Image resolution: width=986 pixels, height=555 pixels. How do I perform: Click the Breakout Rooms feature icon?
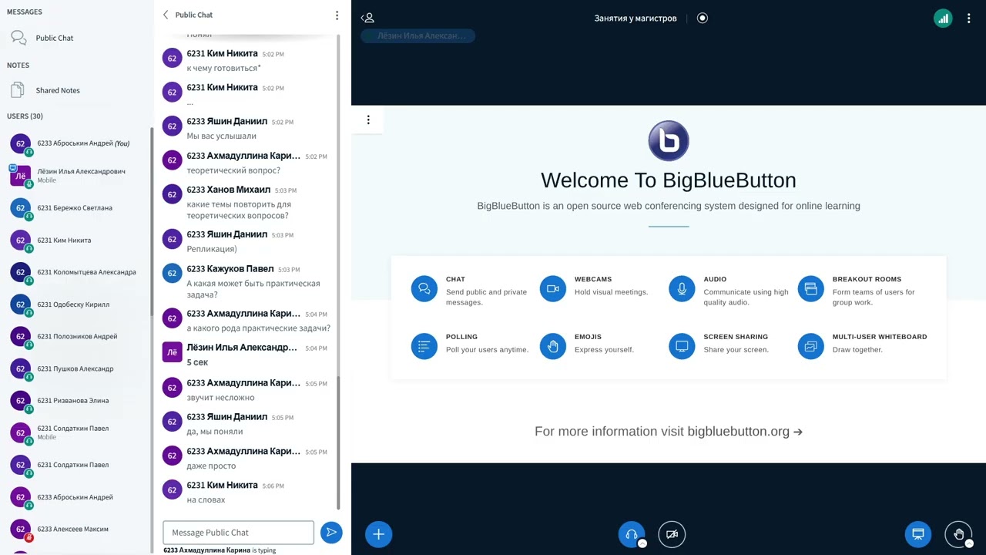coord(810,289)
